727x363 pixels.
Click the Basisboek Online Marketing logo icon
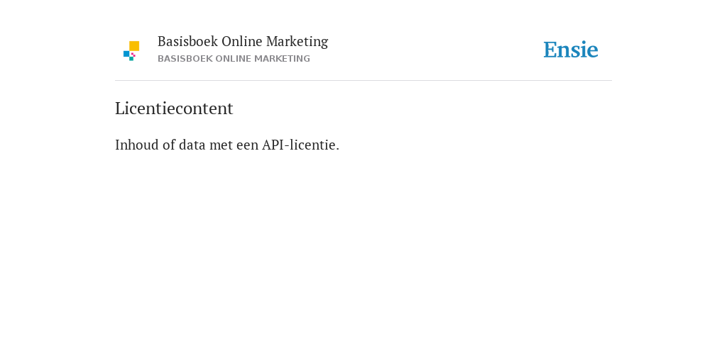[131, 51]
